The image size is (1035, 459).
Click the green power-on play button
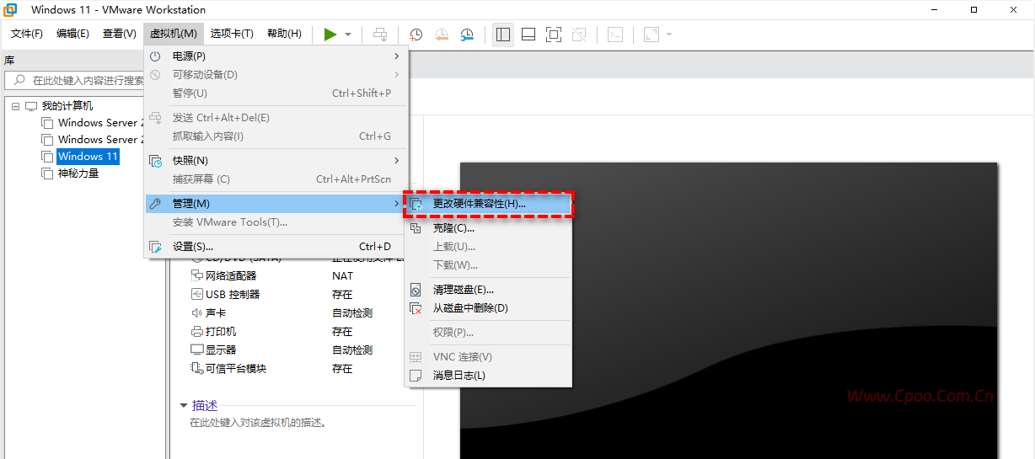tap(330, 35)
